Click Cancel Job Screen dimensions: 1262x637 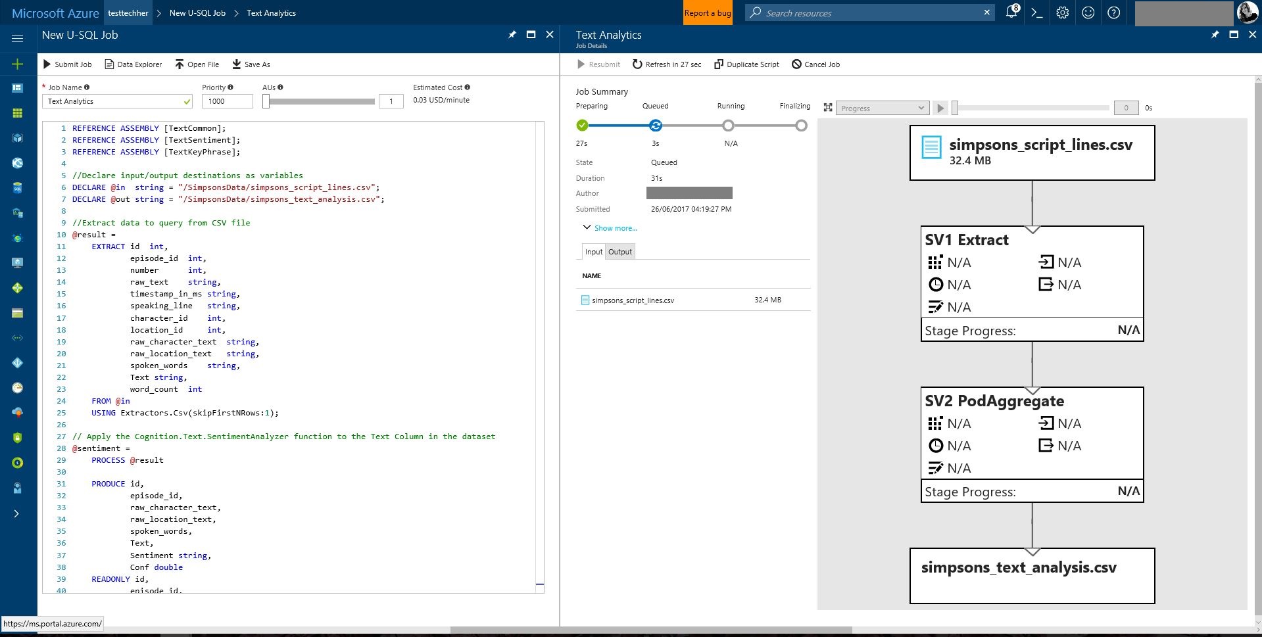(815, 64)
